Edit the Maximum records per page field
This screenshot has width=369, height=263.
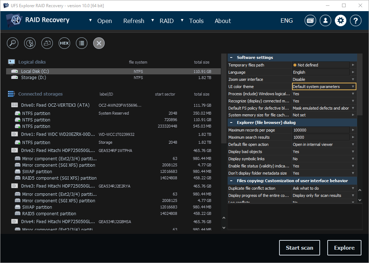click(321, 130)
